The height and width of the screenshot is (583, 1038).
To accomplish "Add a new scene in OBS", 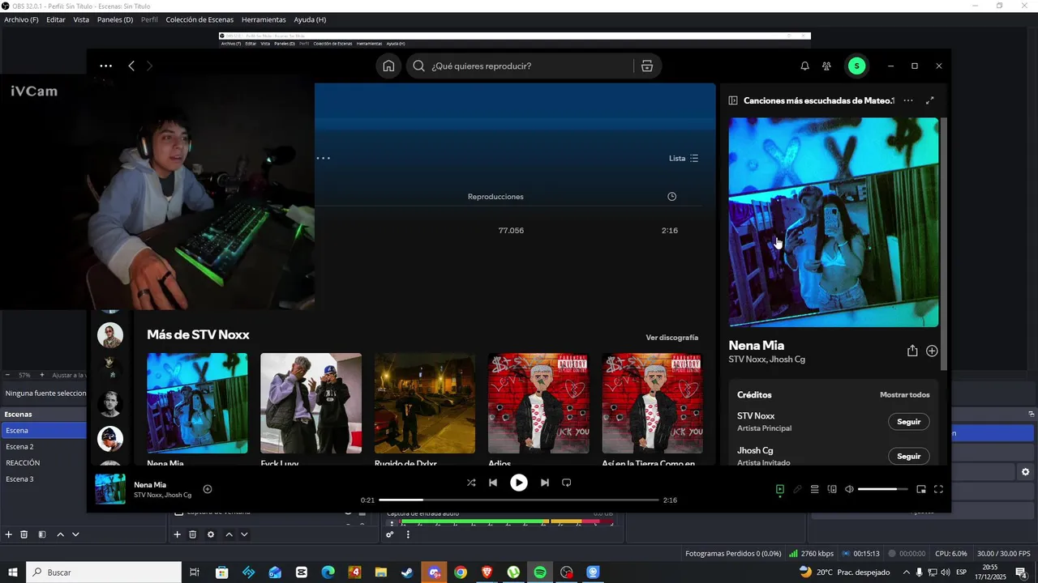I will tap(9, 534).
